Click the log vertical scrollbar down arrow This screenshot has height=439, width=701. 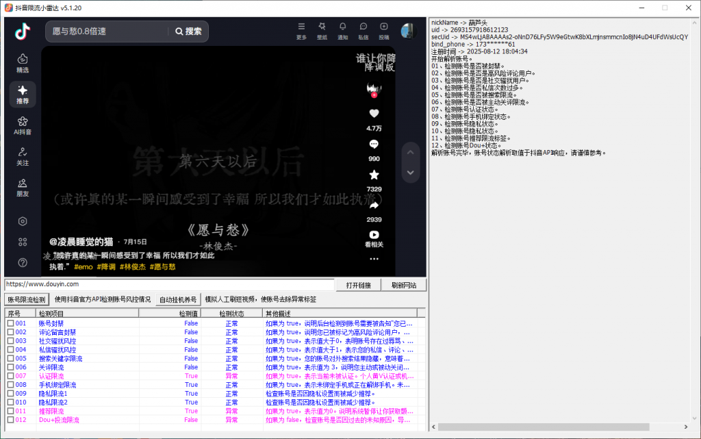694,418
